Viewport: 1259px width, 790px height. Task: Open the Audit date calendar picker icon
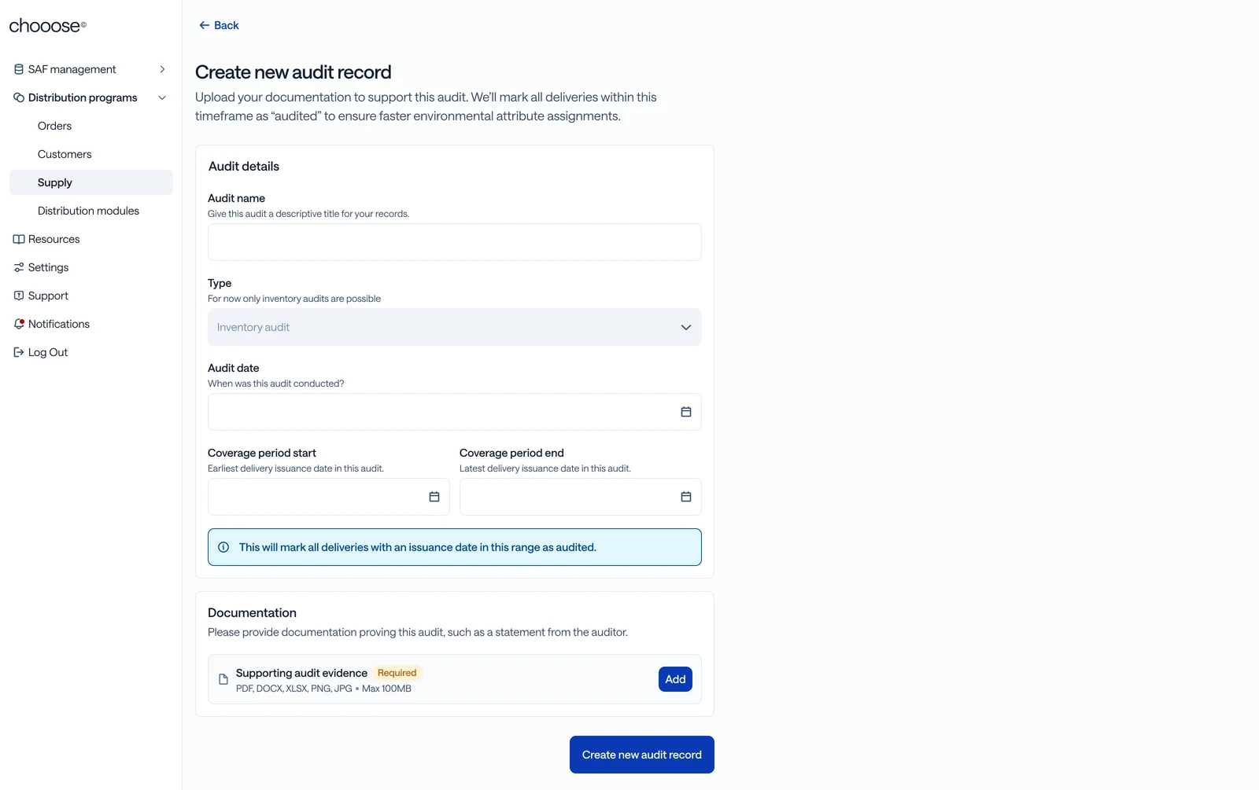(x=685, y=412)
